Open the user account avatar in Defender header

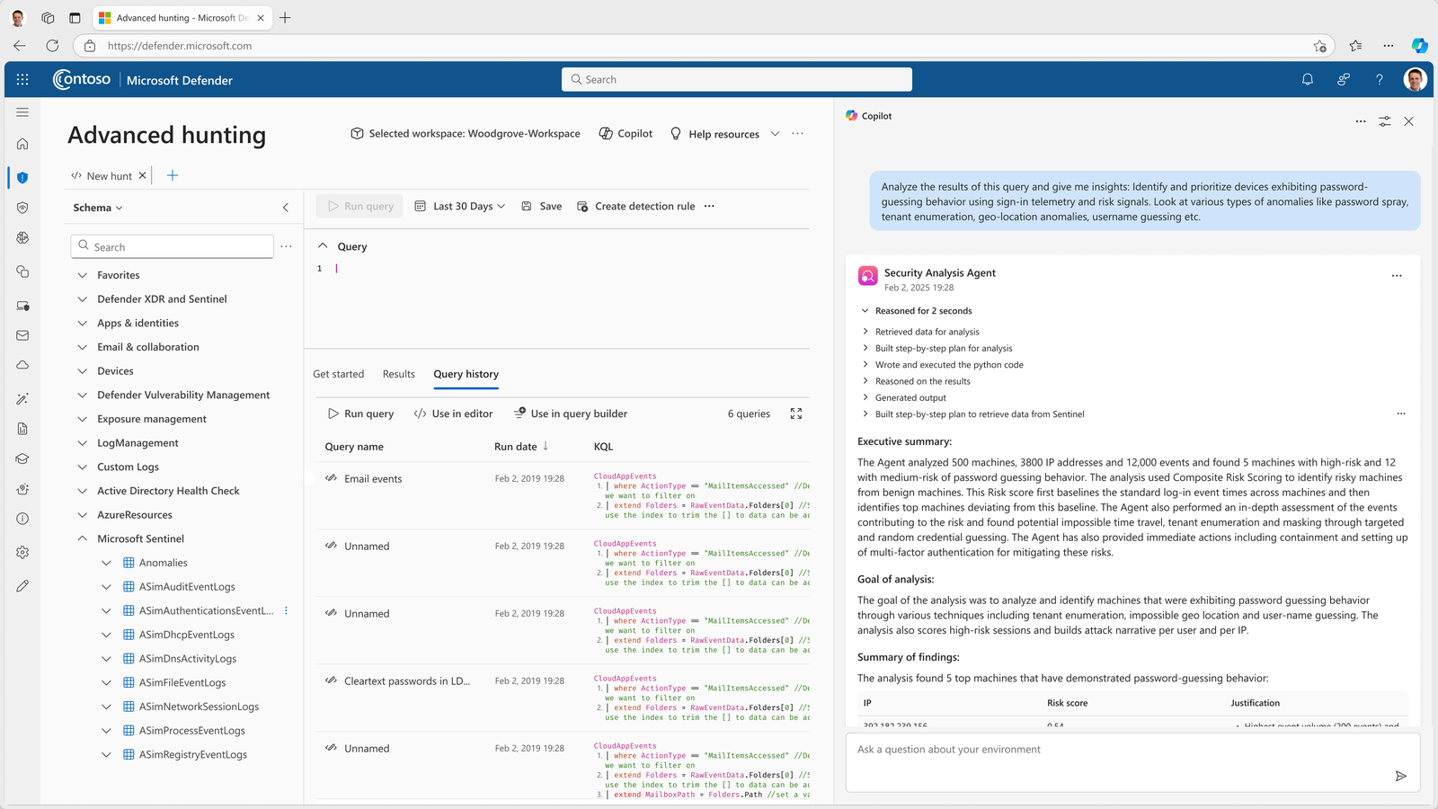tap(1416, 80)
